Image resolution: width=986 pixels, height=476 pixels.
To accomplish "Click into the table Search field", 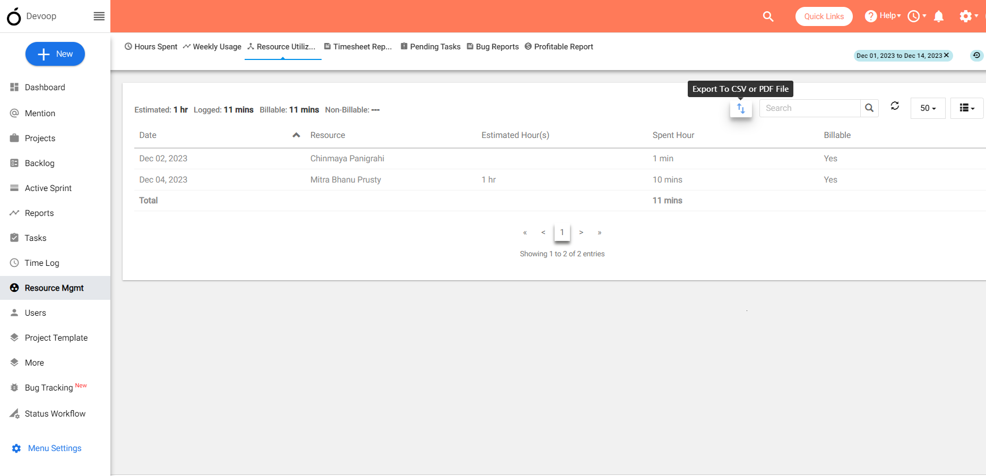I will point(809,108).
